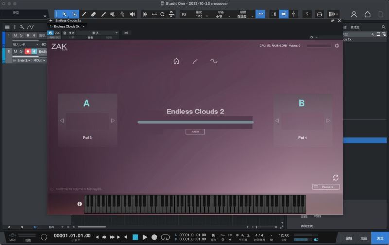Mute track 1
The width and height of the screenshot is (389, 245).
coord(15,35)
